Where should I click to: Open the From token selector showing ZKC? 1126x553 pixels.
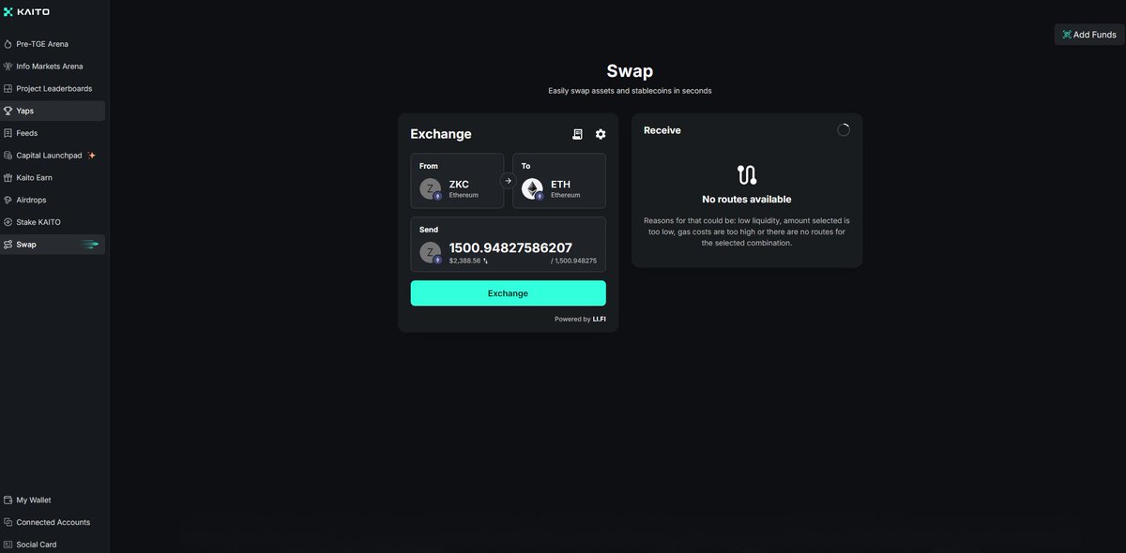(457, 181)
